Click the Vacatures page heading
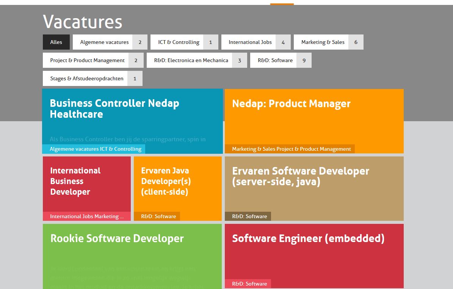Viewport: 453px width, 289px height. (x=83, y=22)
